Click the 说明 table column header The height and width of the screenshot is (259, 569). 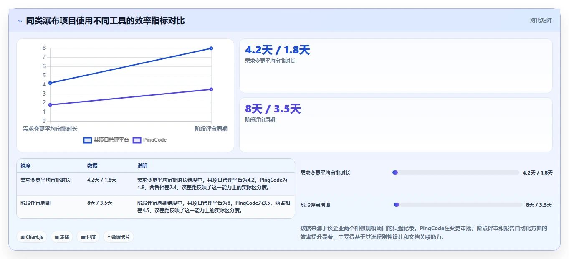point(142,166)
